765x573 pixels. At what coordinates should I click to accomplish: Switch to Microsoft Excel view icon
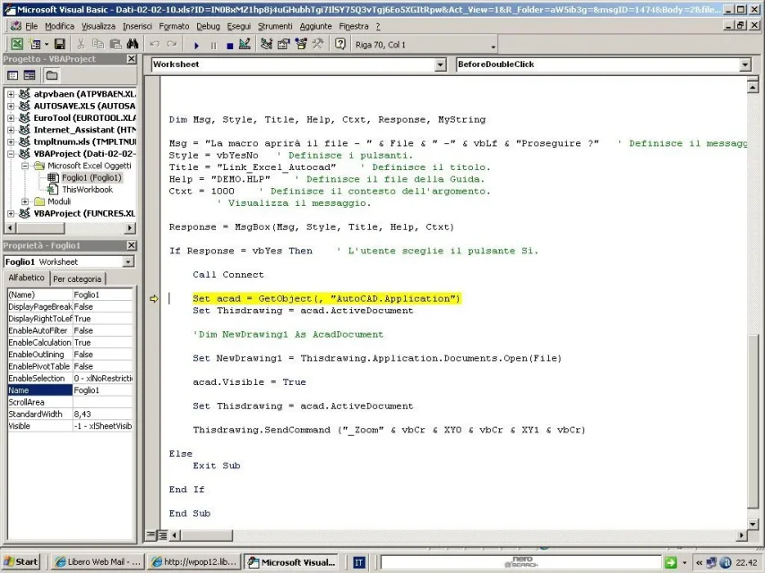coord(17,45)
